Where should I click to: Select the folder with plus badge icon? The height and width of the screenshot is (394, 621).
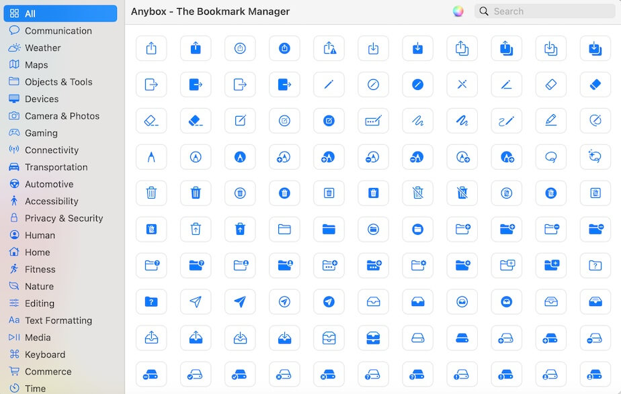point(462,229)
